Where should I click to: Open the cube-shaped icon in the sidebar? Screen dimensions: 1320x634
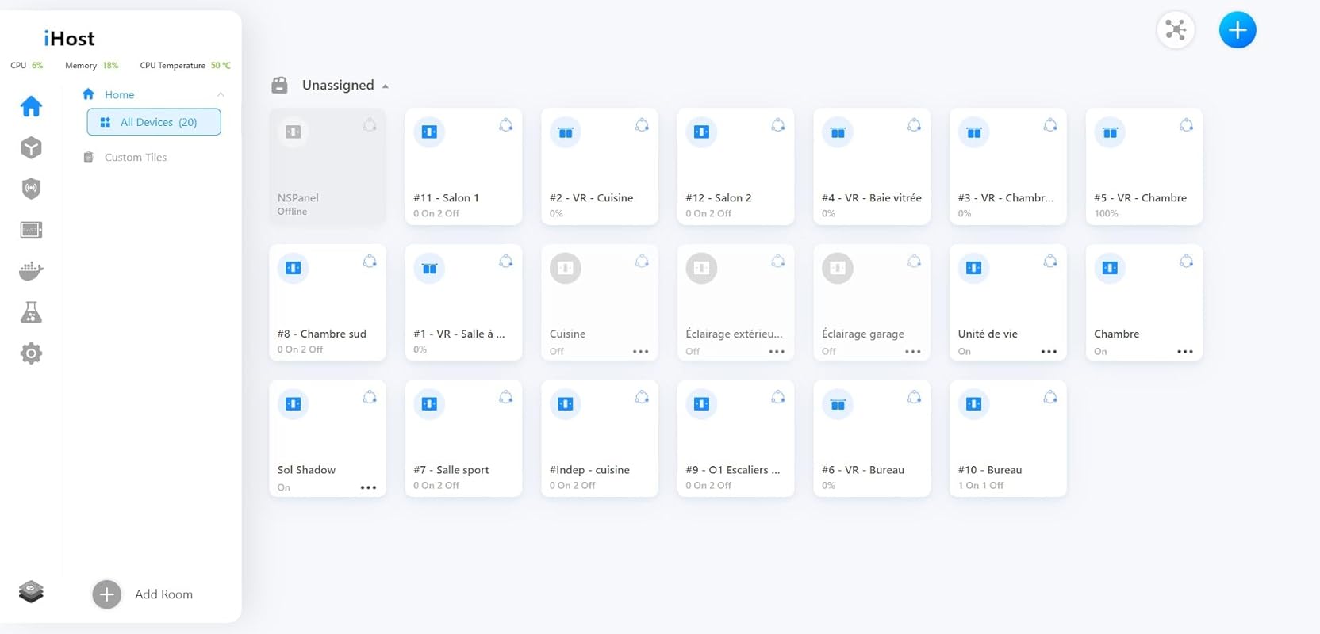point(31,147)
